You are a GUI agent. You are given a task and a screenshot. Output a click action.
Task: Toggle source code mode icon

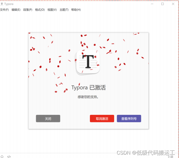[x=9, y=157]
